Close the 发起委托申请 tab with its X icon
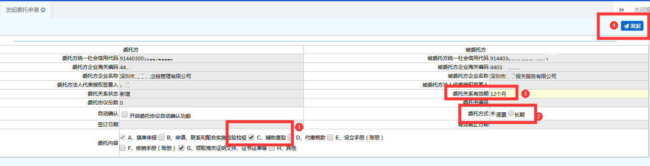The image size is (650, 166). point(43,10)
